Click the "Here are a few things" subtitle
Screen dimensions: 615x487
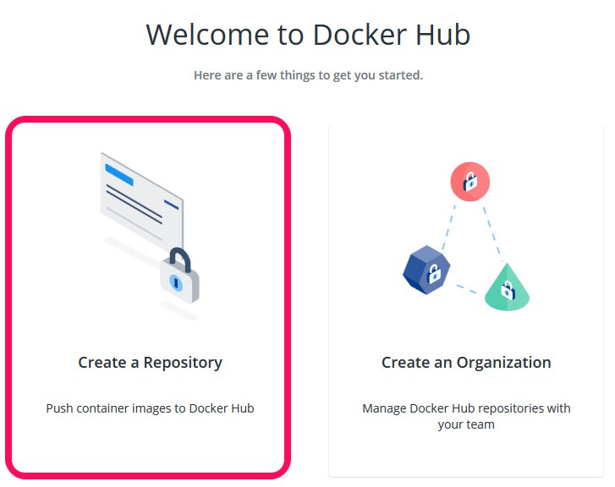click(x=308, y=75)
